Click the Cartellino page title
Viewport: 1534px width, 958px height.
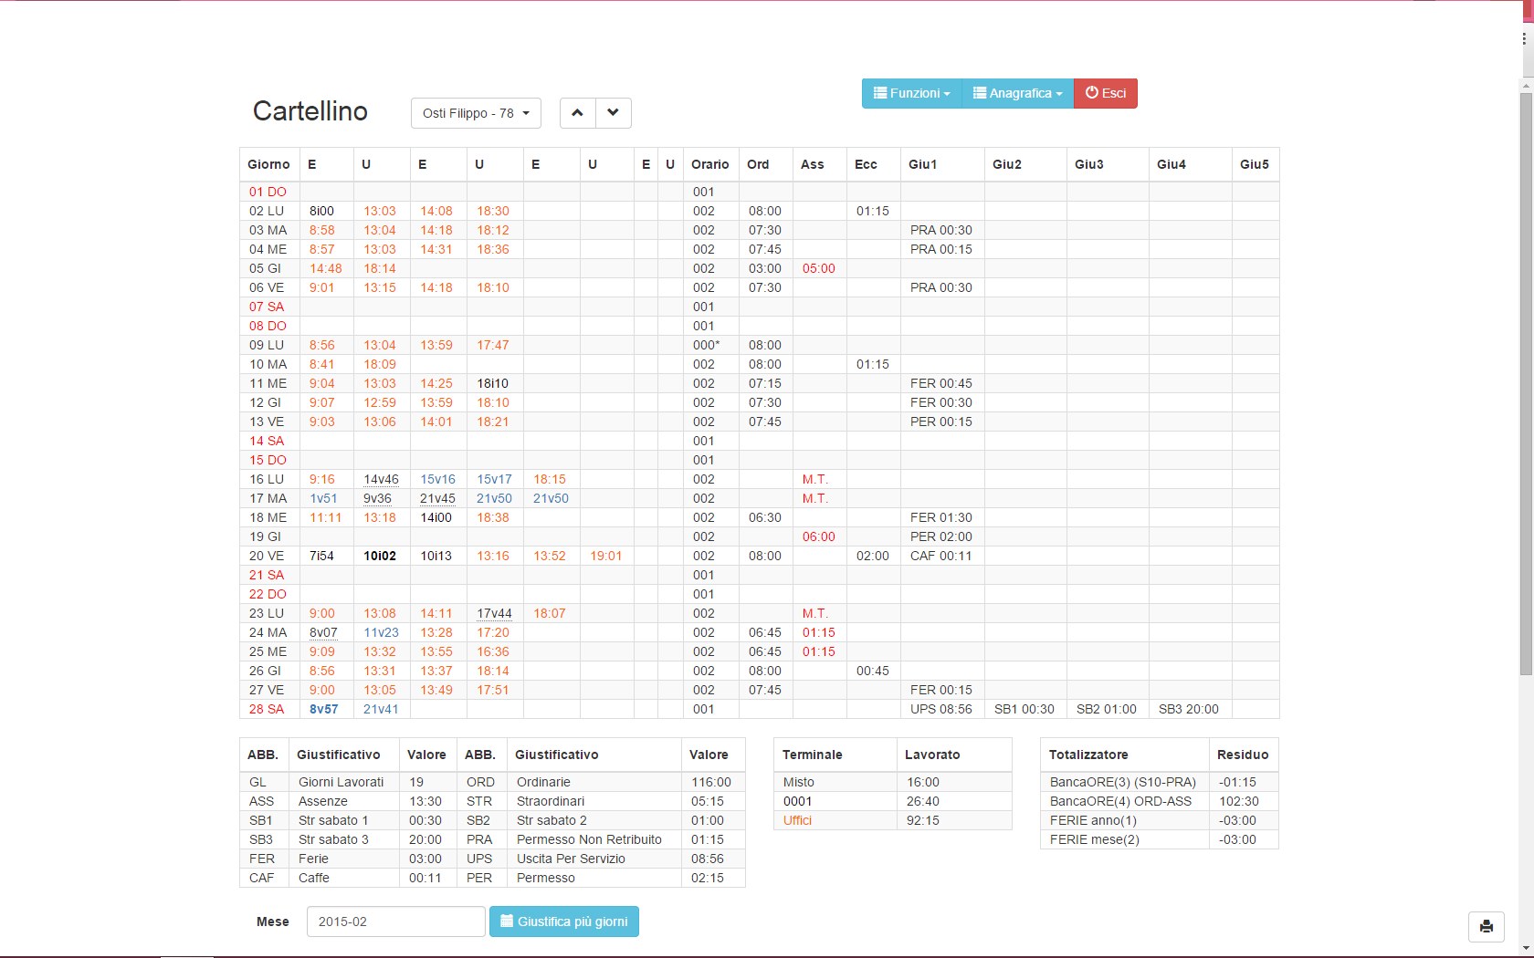tap(310, 111)
